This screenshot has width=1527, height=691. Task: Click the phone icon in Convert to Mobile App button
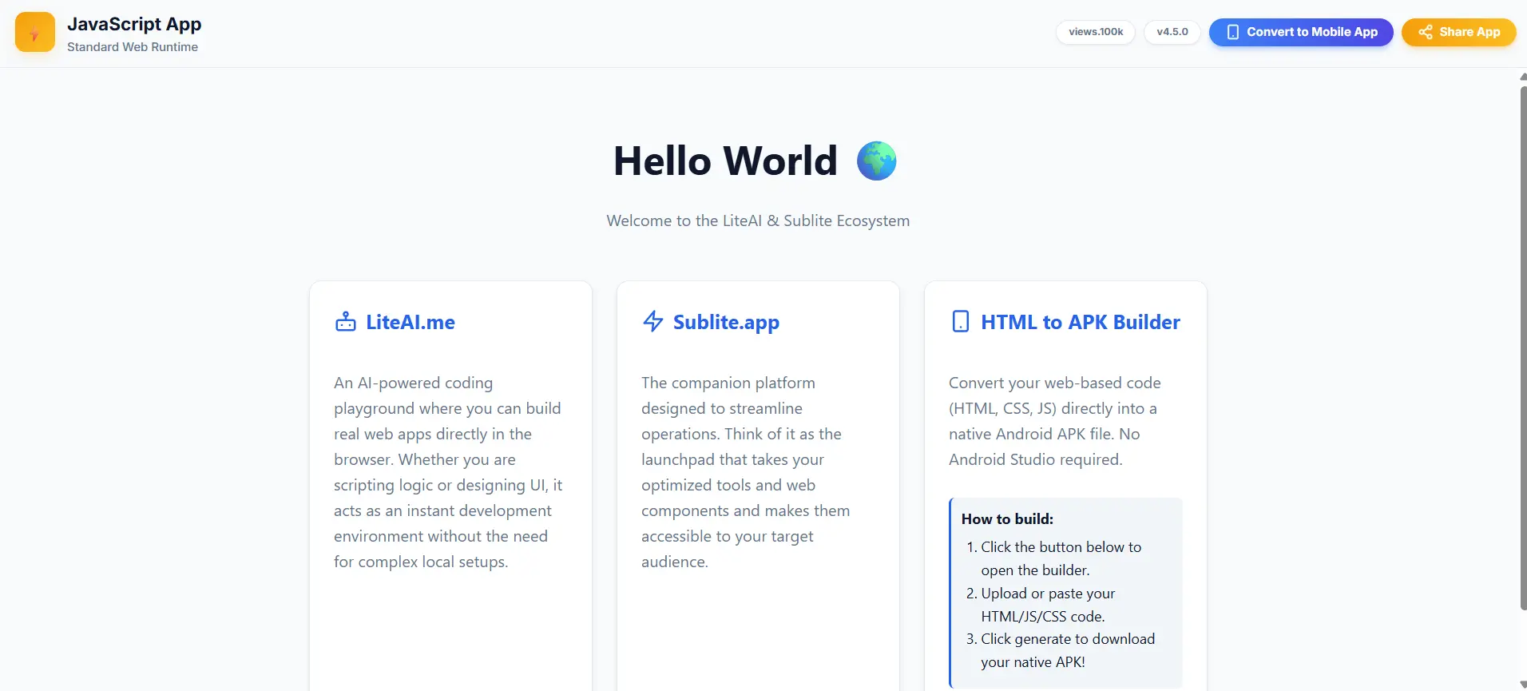click(x=1233, y=32)
